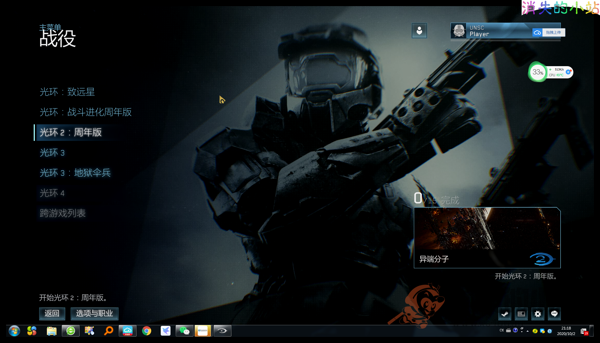
Task: Open the green 360 browser taskbar icon
Action: [x=71, y=331]
